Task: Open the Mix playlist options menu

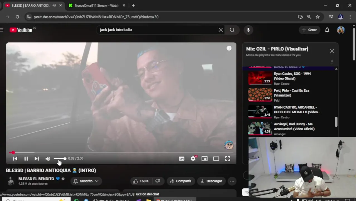Action: 332,62
